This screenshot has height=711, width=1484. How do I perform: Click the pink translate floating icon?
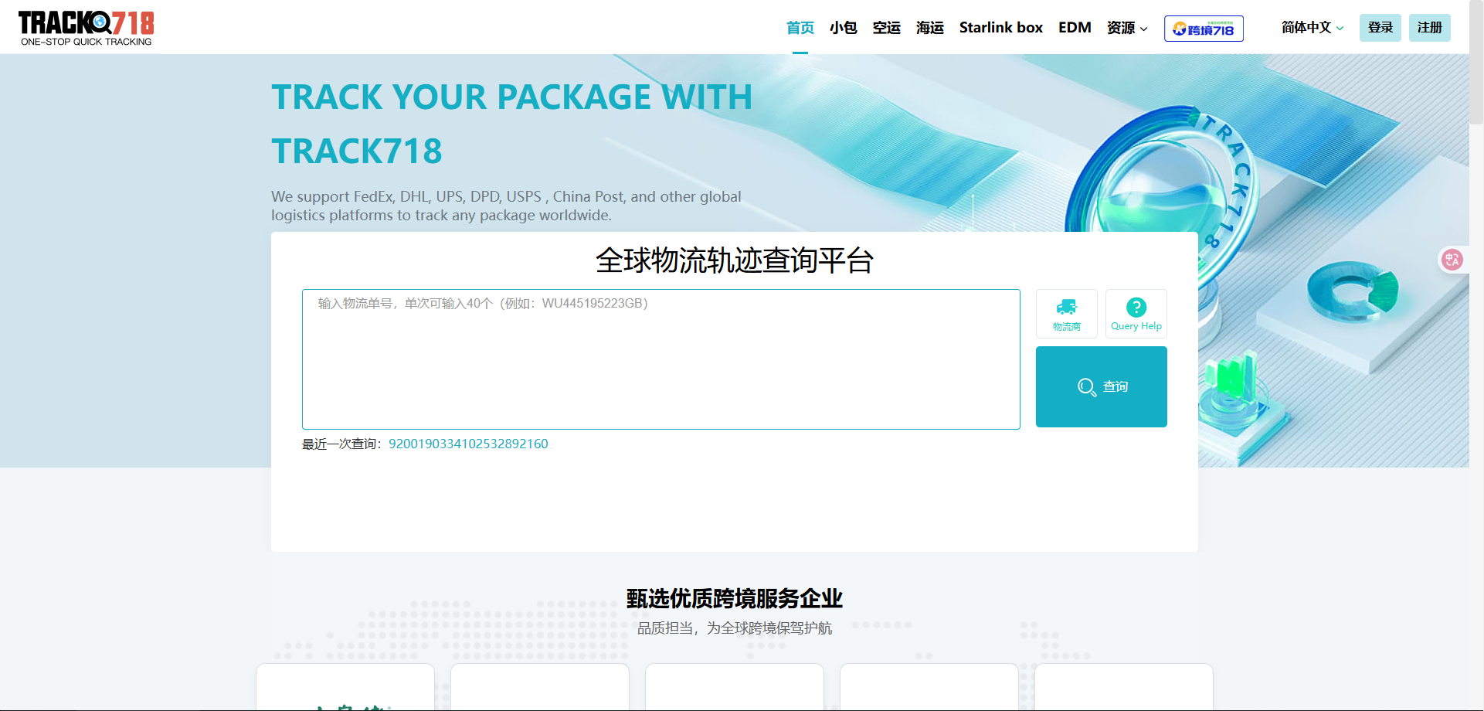pyautogui.click(x=1452, y=260)
